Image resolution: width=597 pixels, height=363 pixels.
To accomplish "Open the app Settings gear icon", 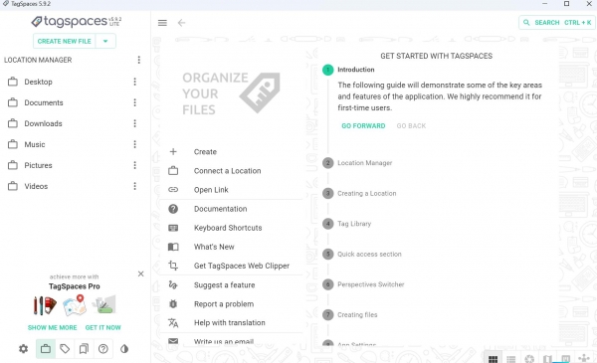I will tap(24, 348).
